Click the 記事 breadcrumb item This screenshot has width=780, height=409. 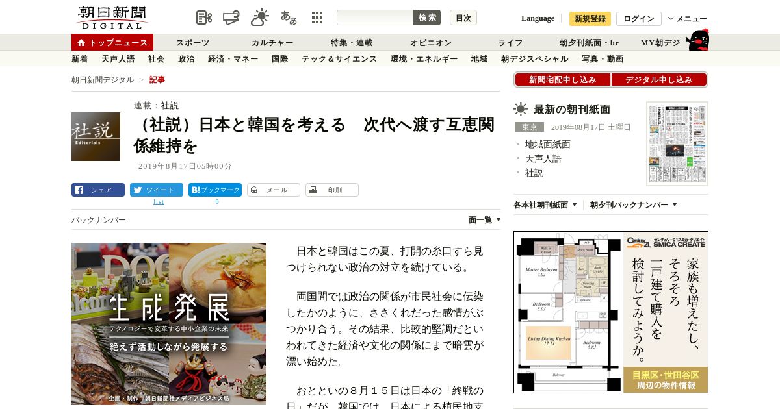(x=157, y=80)
